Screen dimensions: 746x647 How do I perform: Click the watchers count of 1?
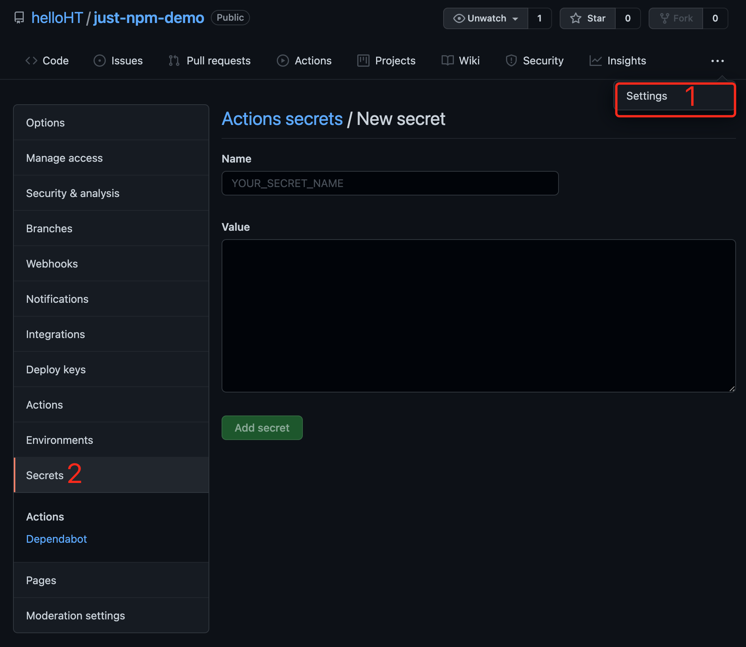pyautogui.click(x=539, y=18)
